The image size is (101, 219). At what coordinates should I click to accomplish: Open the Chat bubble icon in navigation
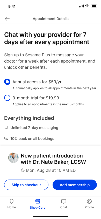[64, 202]
